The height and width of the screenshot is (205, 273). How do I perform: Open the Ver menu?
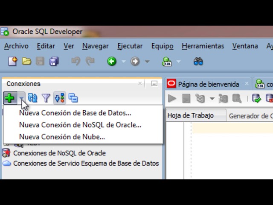coord(69,46)
